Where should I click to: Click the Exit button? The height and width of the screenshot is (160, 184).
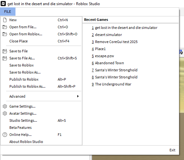(x=172, y=150)
